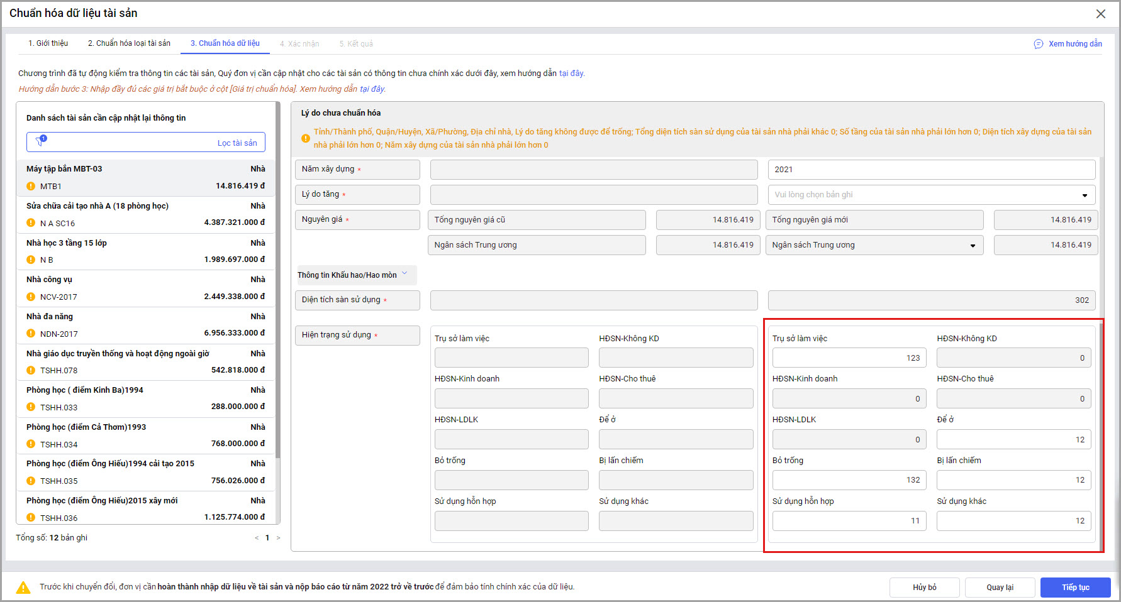The image size is (1121, 602).
Task: Click orange warning icon in Lý do chưa chuẩn hóa
Action: [305, 138]
